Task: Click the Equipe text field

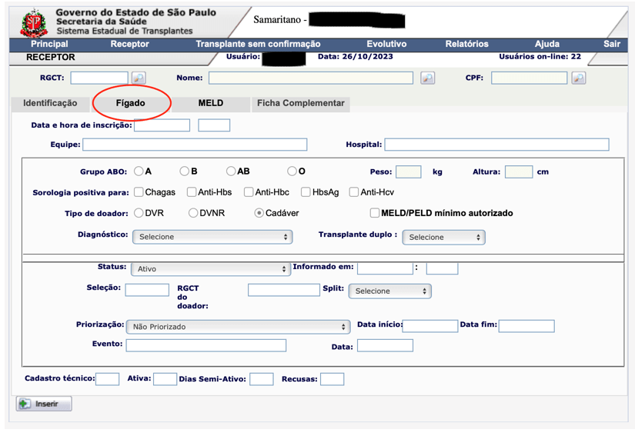Action: point(195,145)
